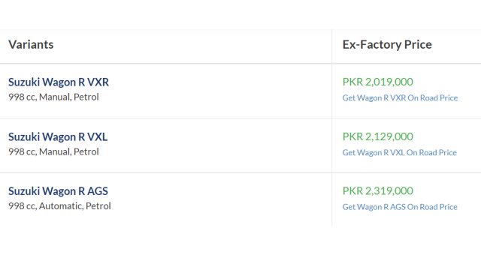Screen dimensions: 481x270
Task: Click the word 'Price' in Ex-Factory Price header
Action: pyautogui.click(x=418, y=45)
